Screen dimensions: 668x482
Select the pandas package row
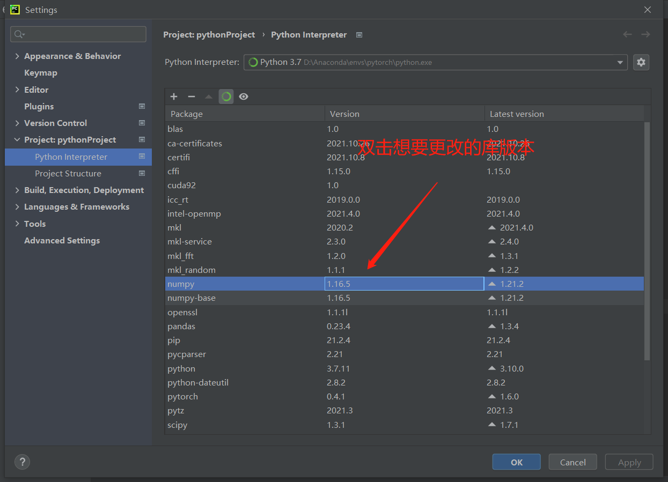[x=405, y=326]
